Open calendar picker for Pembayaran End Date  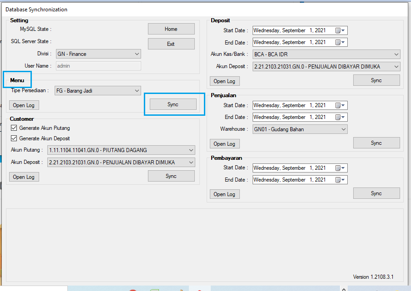(340, 180)
